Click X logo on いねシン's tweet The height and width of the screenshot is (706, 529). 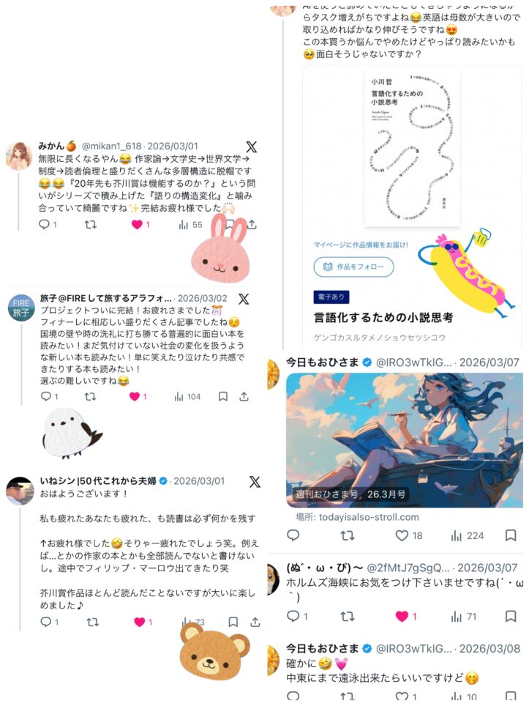255,482
